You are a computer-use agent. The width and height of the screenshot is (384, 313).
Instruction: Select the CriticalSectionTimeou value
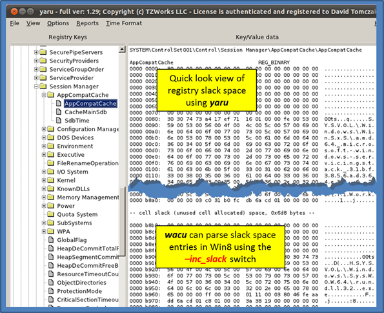[88, 299]
